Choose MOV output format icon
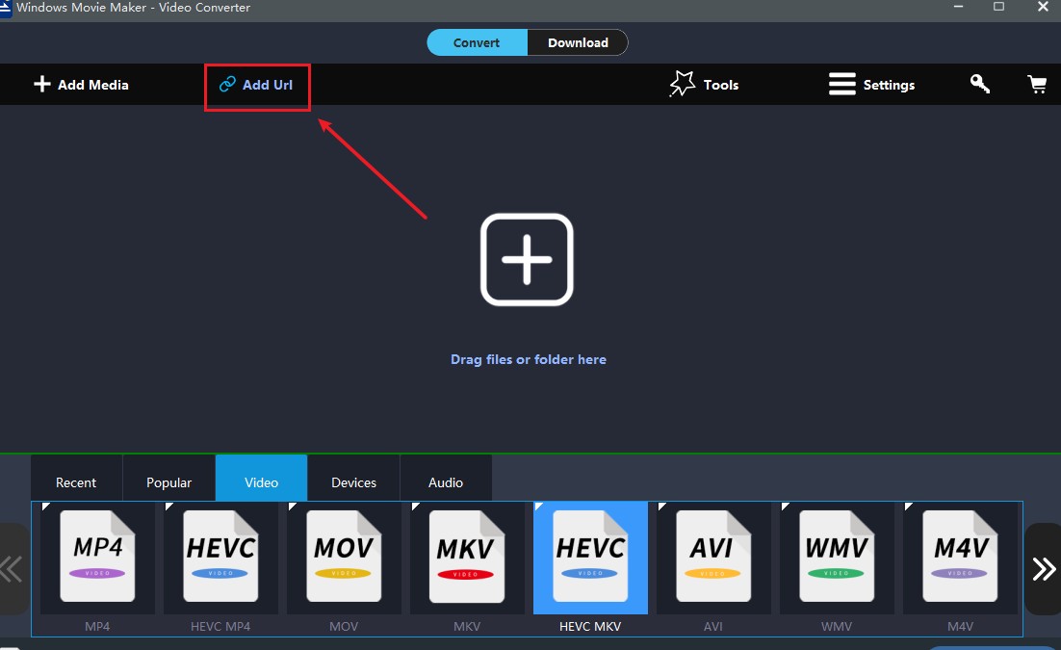The image size is (1061, 650). pyautogui.click(x=344, y=558)
